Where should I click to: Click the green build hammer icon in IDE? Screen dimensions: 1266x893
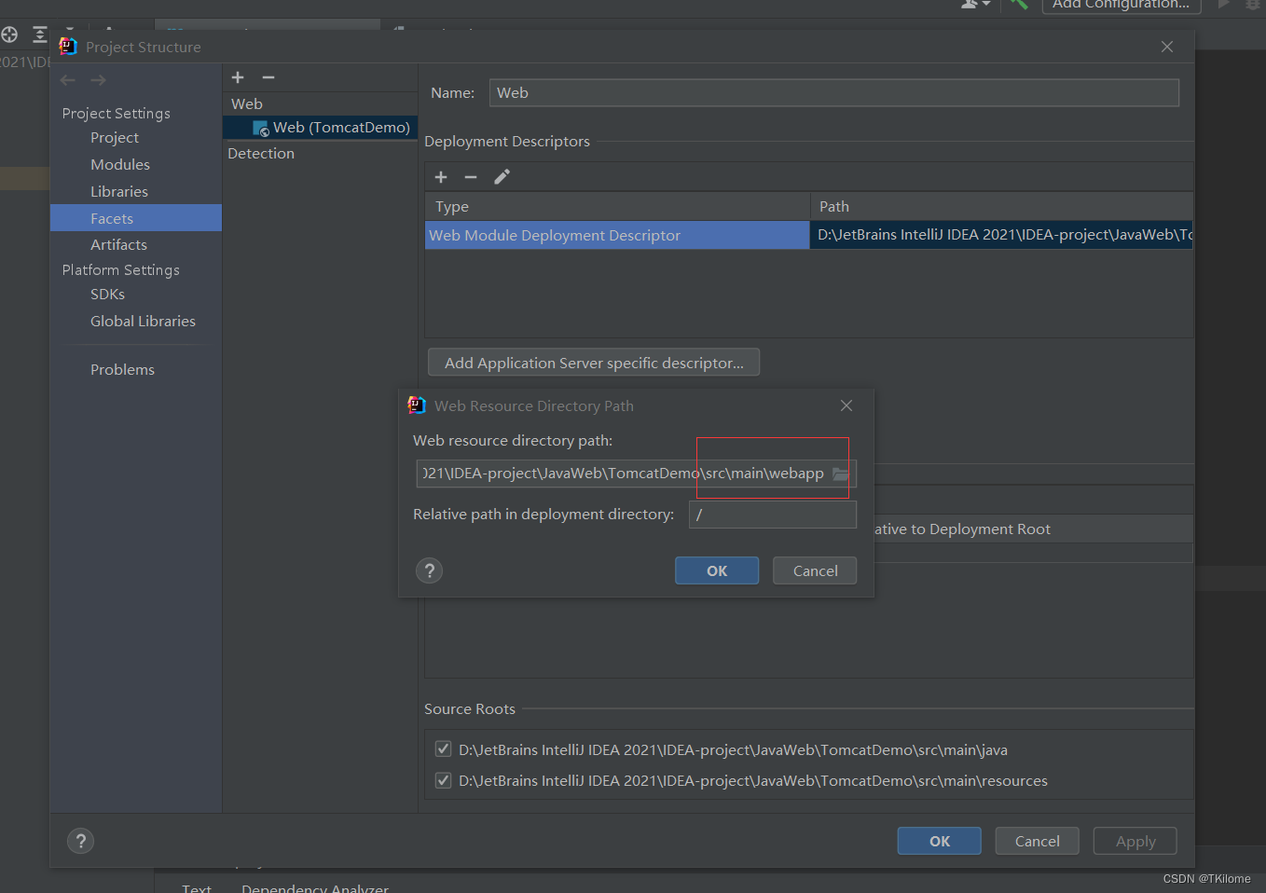coord(1019,4)
